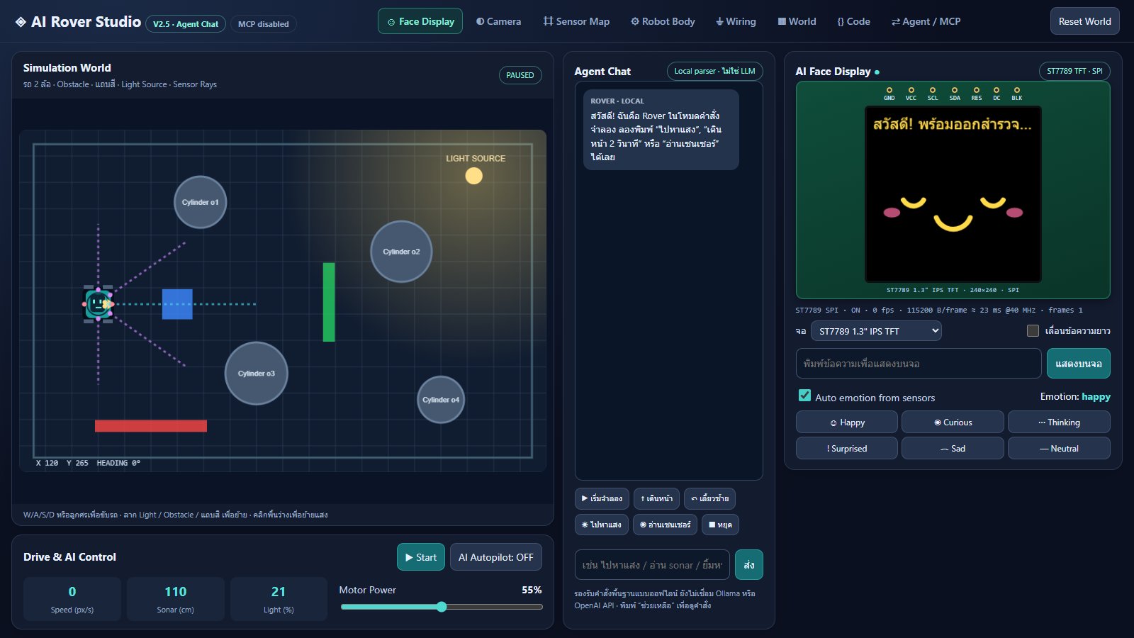
Task: Open the Sensor Map tab
Action: (576, 21)
